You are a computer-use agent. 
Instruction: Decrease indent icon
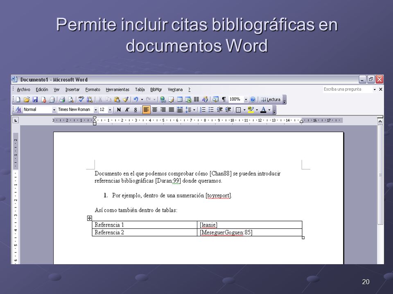pos(220,109)
